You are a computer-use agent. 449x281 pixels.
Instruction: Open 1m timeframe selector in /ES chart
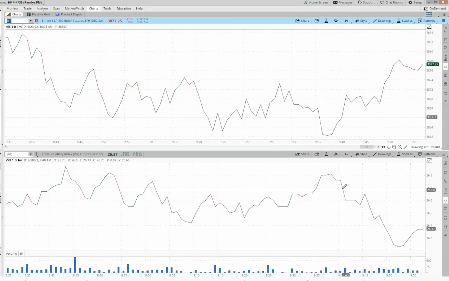tap(346, 21)
